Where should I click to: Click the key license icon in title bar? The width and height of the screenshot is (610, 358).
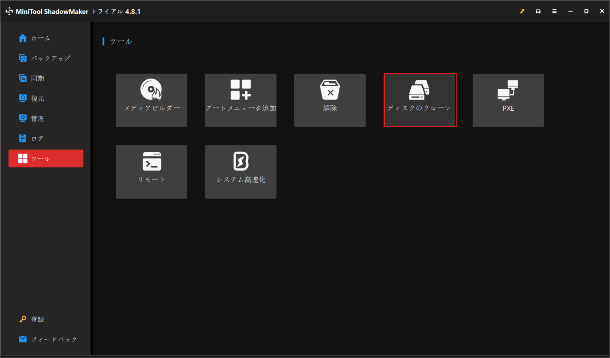pos(522,11)
